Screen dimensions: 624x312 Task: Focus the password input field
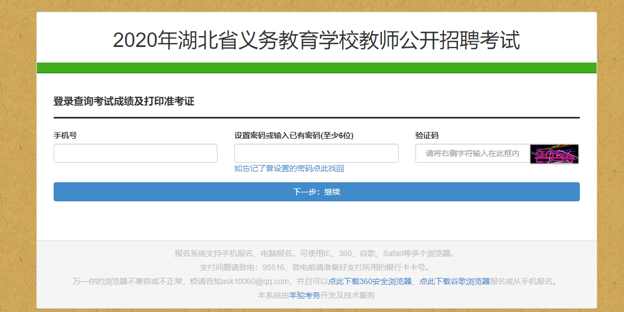point(316,153)
